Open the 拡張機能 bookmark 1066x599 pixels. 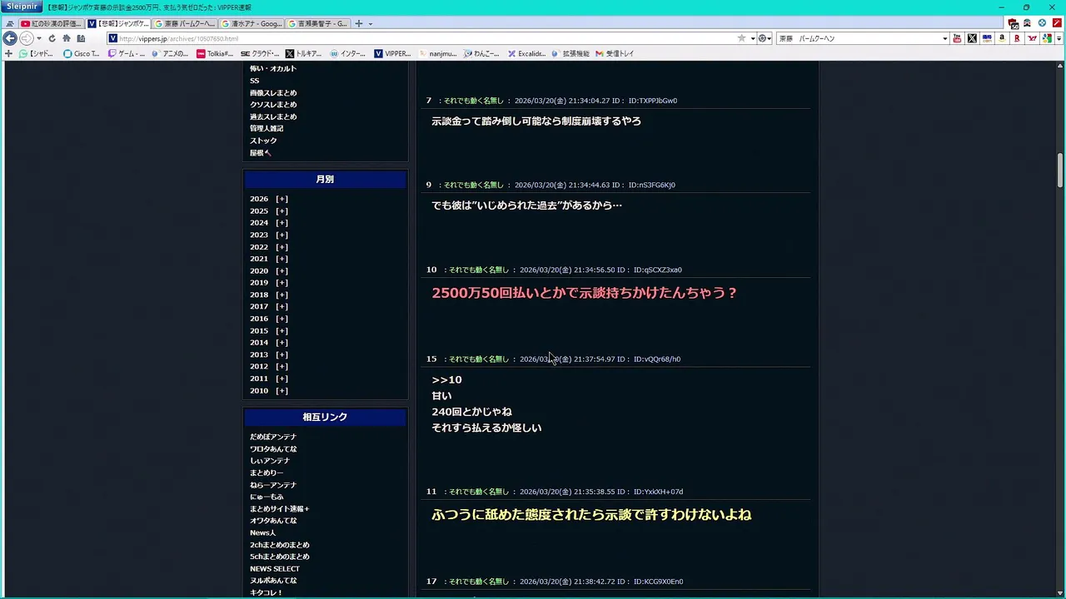pos(570,53)
